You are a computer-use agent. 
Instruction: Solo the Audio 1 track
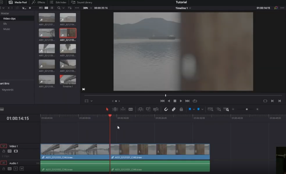point(16,169)
